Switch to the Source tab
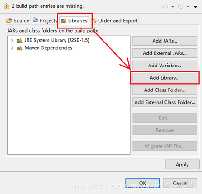Image resolution: width=202 pixels, height=194 pixels. [x=18, y=20]
